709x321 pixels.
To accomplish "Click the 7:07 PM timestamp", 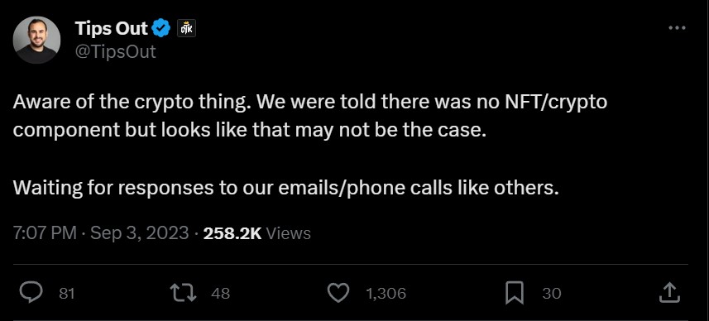I will [x=45, y=233].
